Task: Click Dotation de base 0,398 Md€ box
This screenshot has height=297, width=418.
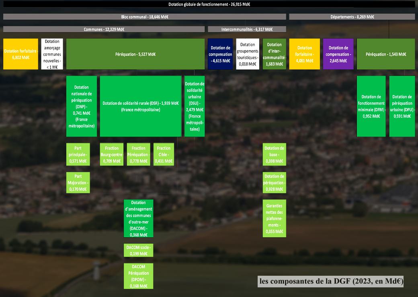Action: click(x=274, y=155)
